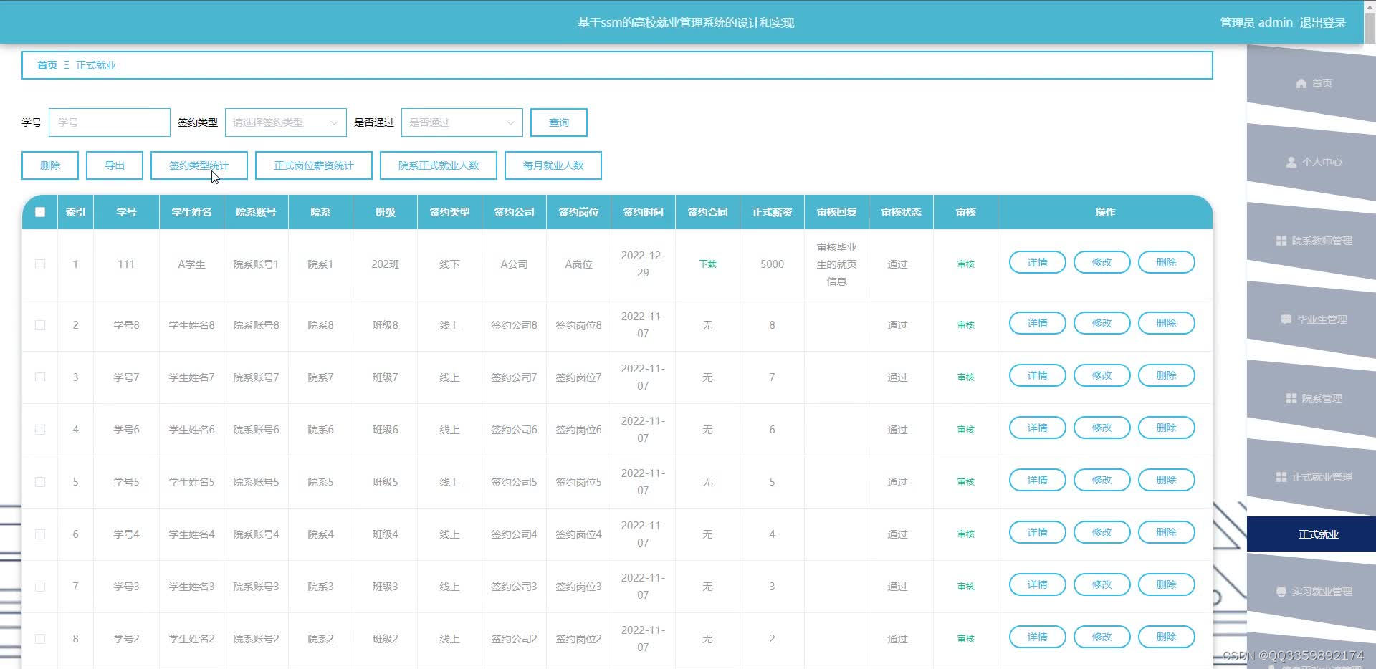The image size is (1376, 669).
Task: Open 院系管理 sidebar menu
Action: point(1311,398)
